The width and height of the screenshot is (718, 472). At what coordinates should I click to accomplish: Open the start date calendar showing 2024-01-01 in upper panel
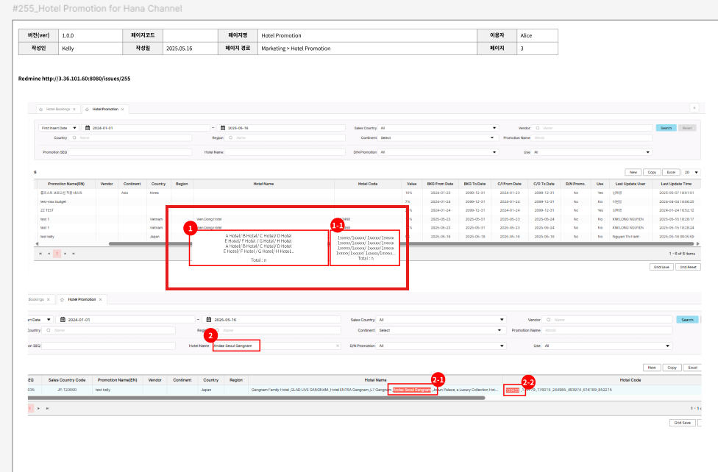88,127
